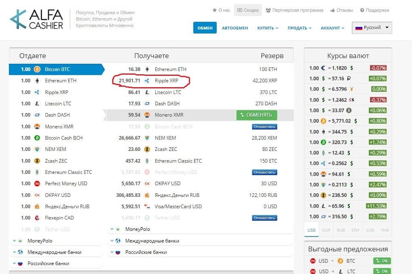Click the NEM icon in the Отдаете list

pos(37,149)
